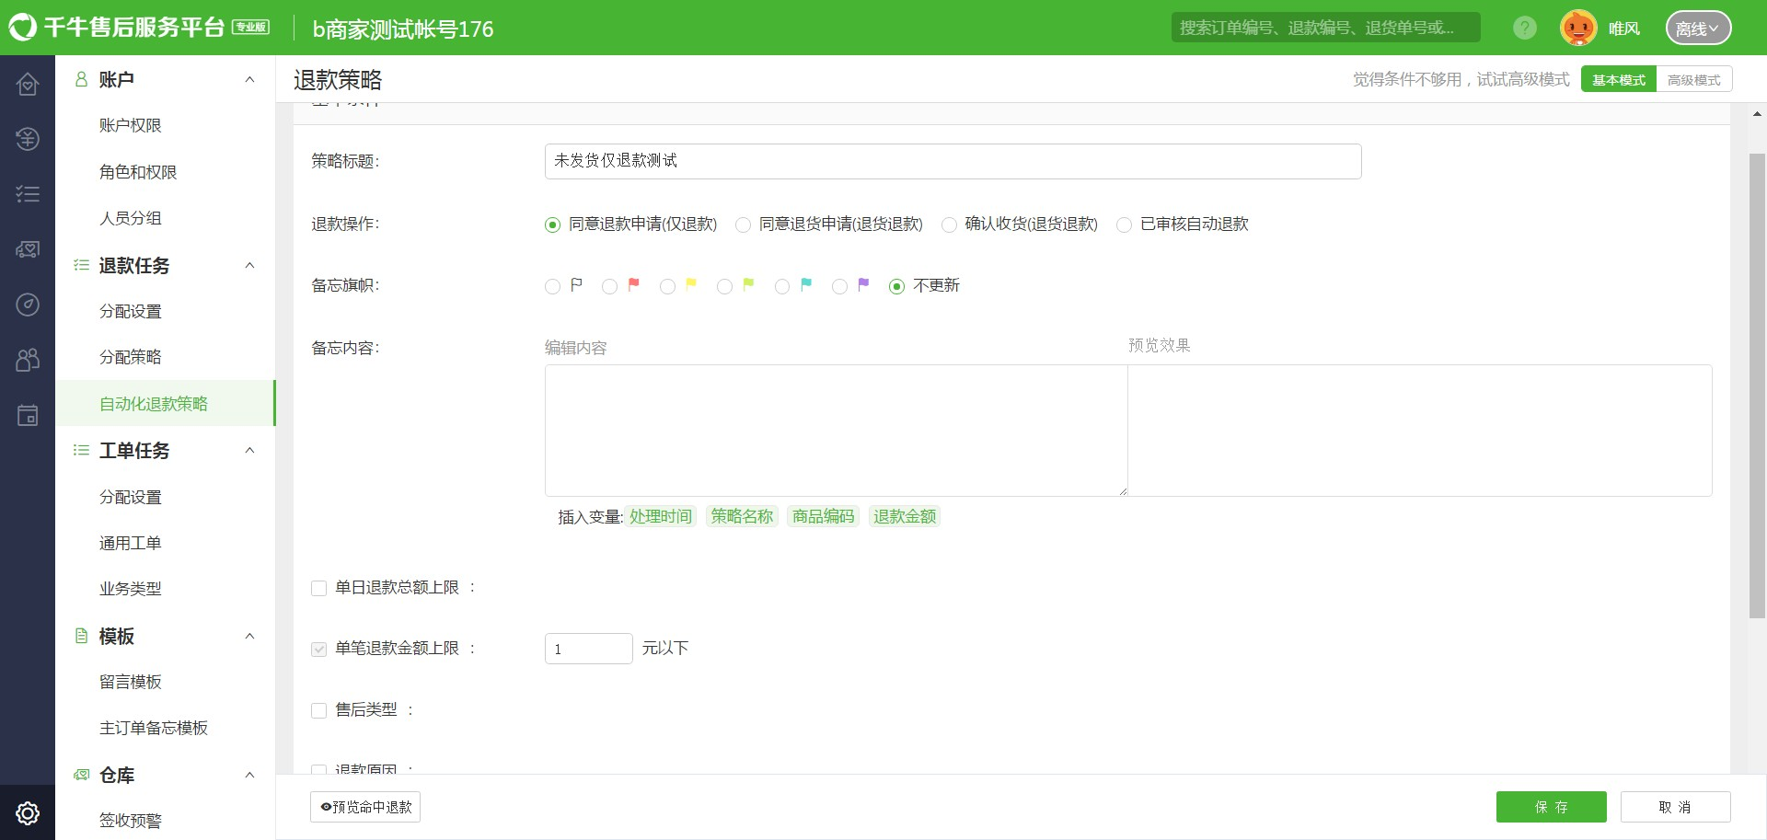Open the compass icon in left rail
1767x840 pixels.
tap(28, 305)
